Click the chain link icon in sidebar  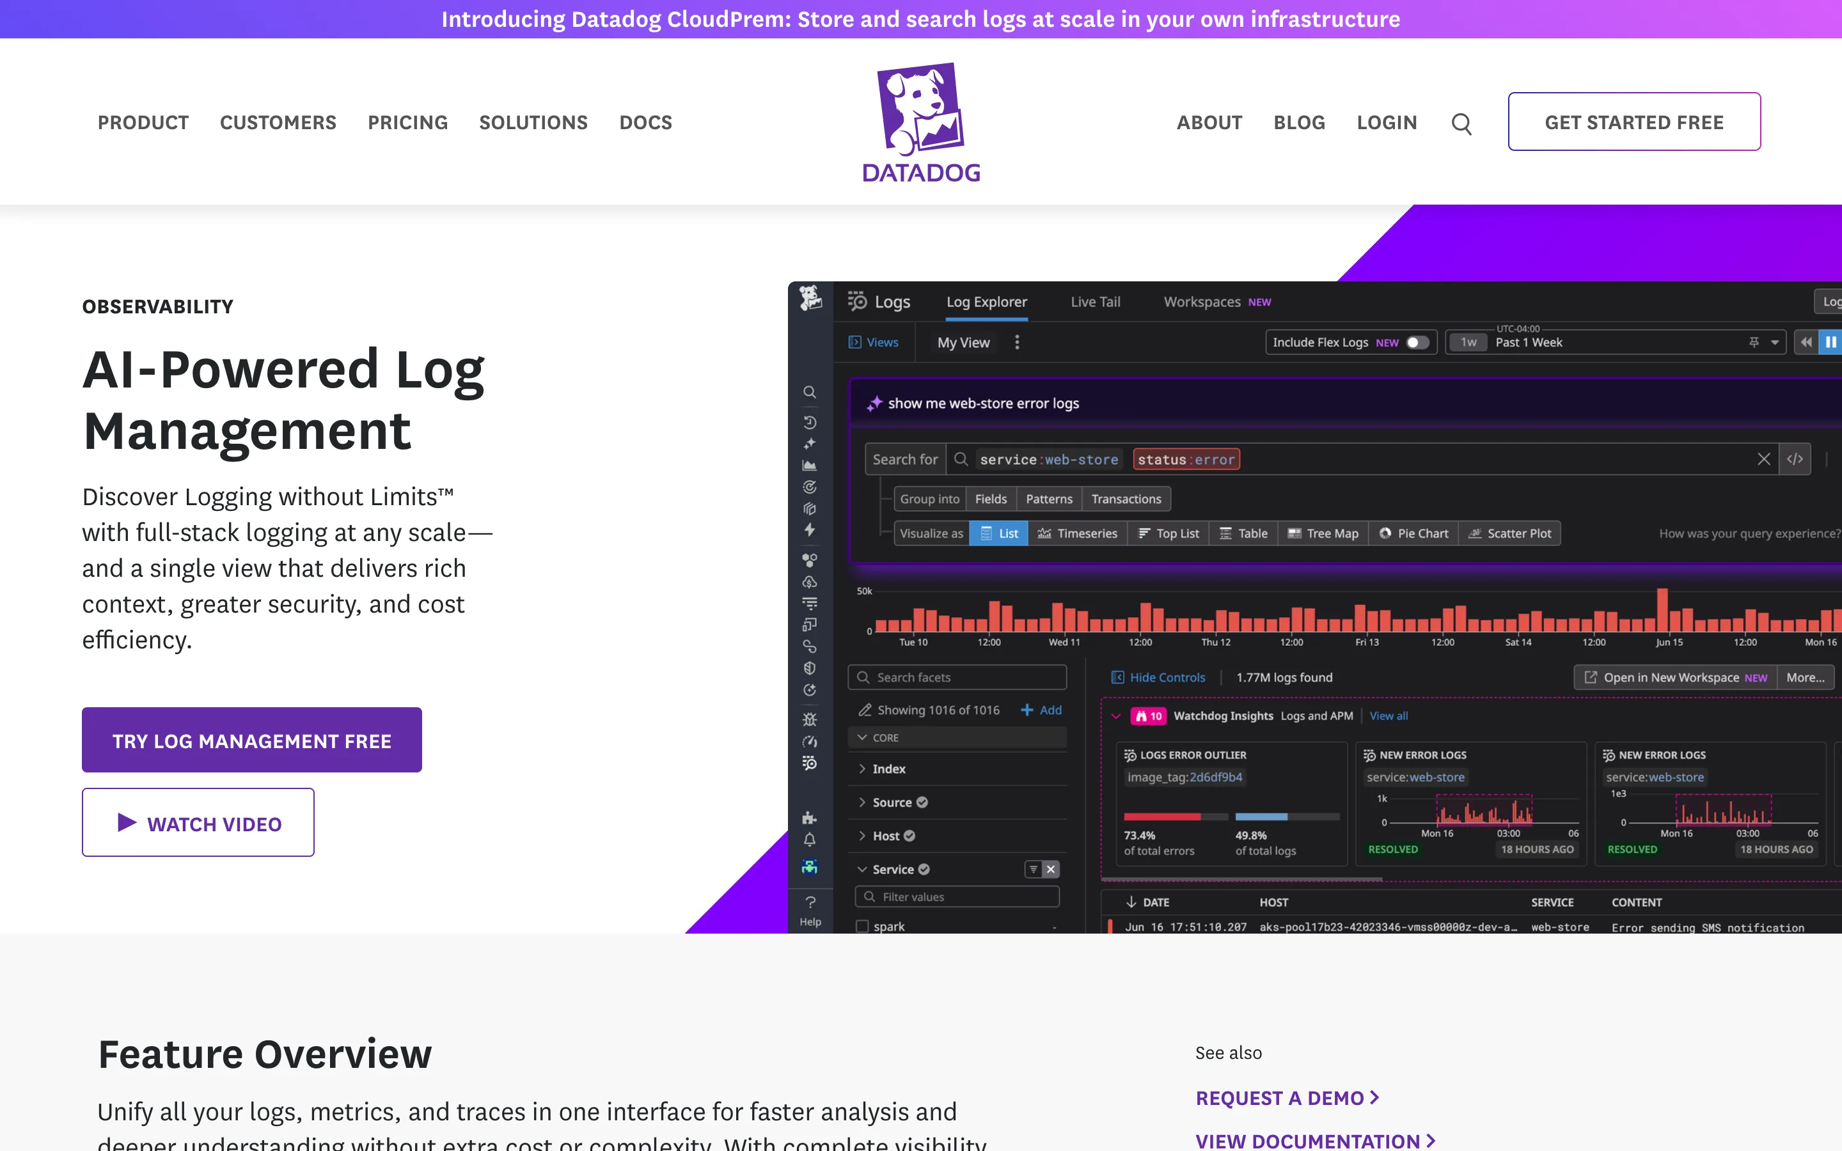(810, 647)
